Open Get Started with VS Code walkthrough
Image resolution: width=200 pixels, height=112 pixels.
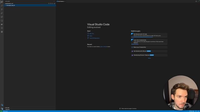(149, 35)
